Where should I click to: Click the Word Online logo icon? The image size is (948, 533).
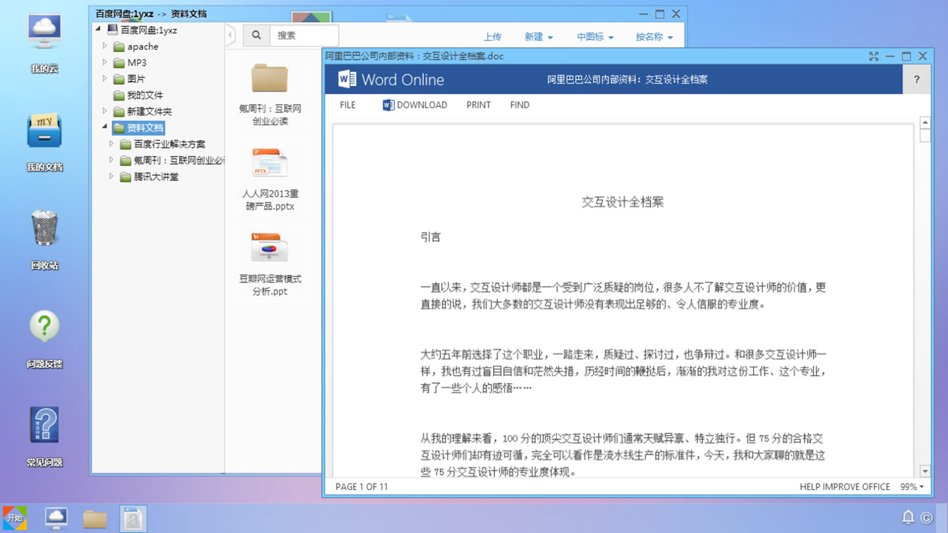click(347, 79)
